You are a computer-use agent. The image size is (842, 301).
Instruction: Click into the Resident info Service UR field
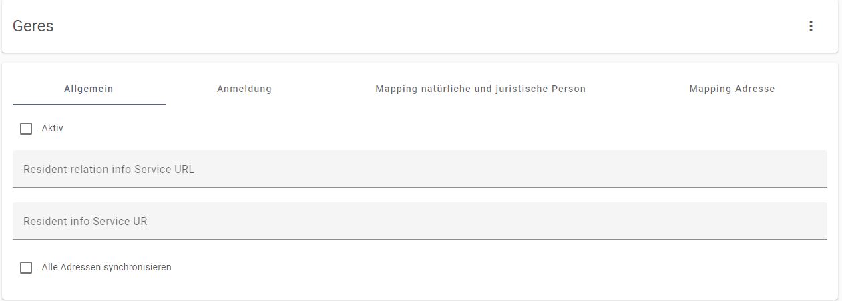pos(420,221)
